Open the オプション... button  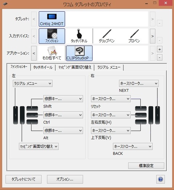65,179
